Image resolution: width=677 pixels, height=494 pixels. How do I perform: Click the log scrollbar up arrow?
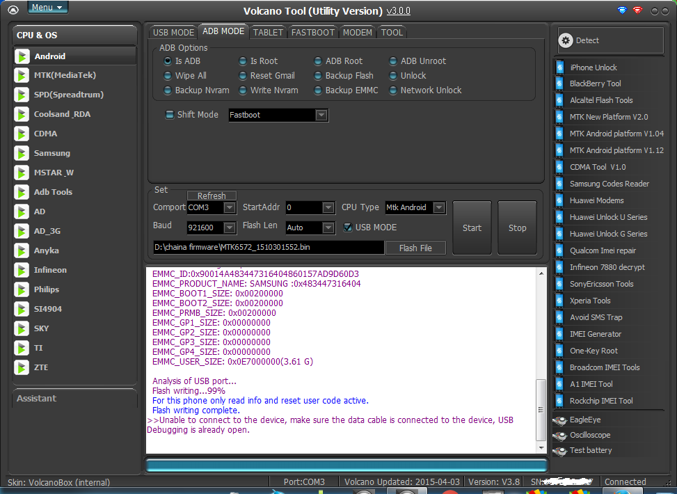click(x=541, y=273)
